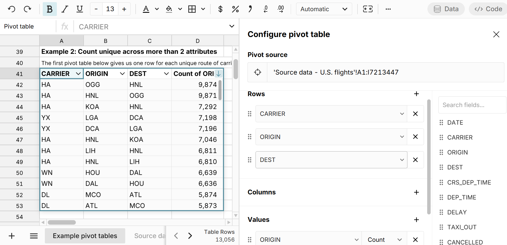Image resolution: width=507 pixels, height=245 pixels.
Task: Switch to Example pivot tables sheet tab
Action: coord(85,236)
